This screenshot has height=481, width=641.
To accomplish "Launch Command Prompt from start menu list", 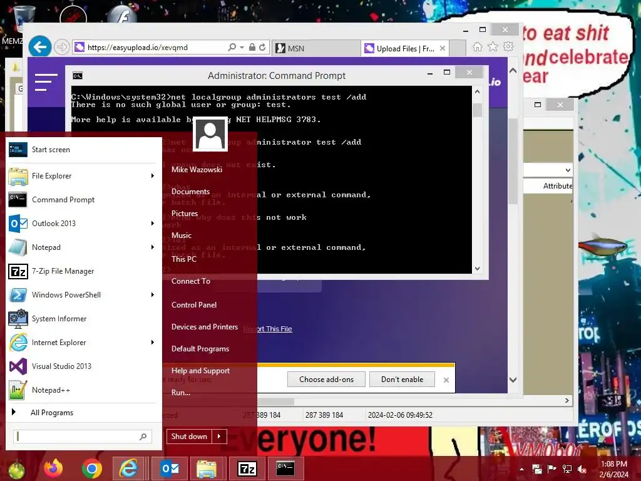I will (84, 200).
